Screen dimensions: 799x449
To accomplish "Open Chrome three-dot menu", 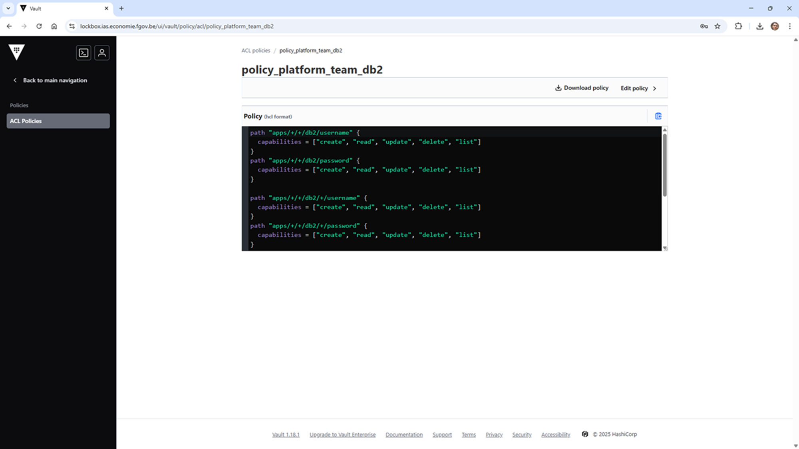I will tap(789, 26).
